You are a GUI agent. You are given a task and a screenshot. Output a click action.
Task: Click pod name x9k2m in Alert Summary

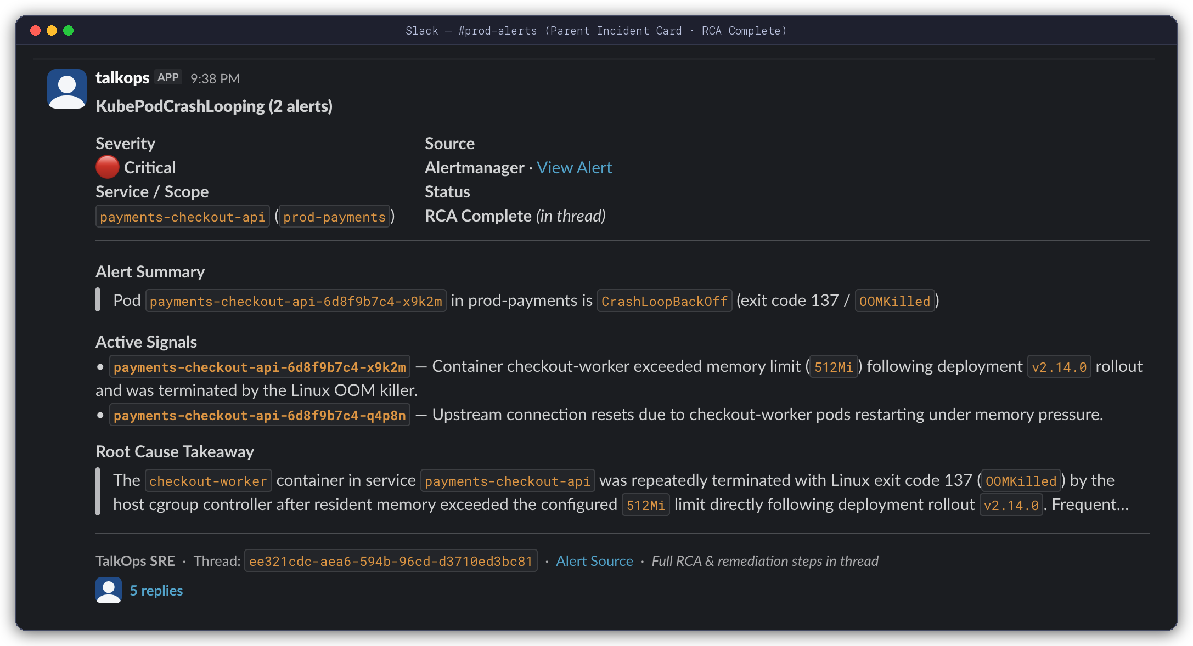(x=296, y=301)
